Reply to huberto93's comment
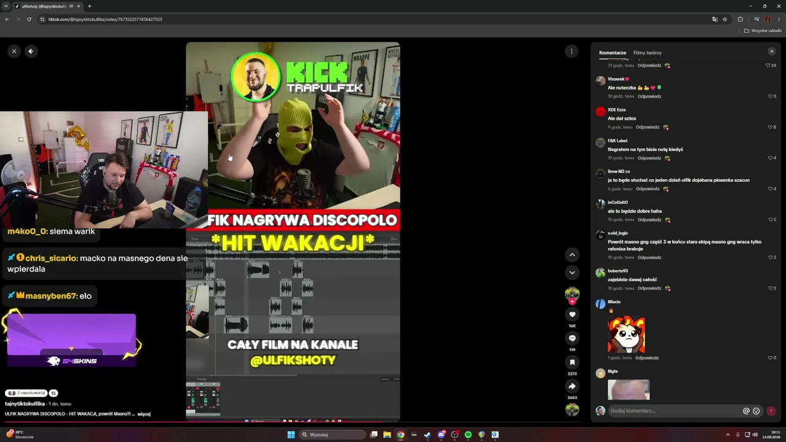786x442 pixels. (x=649, y=288)
